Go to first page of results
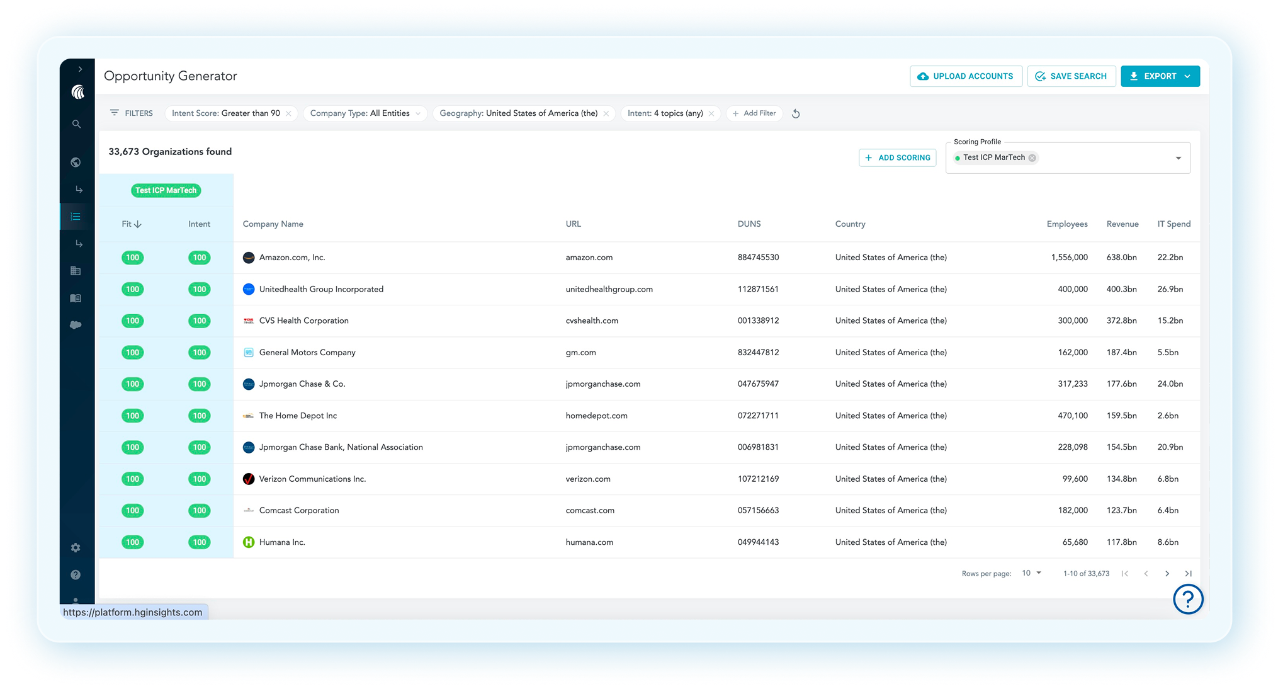Screen dimensions: 1278x689 pos(1125,574)
